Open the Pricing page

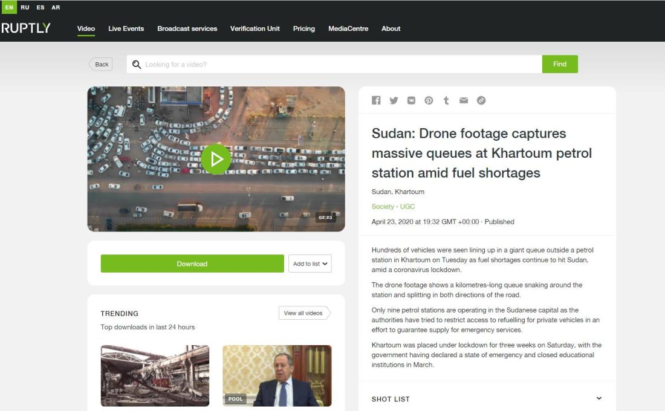304,28
